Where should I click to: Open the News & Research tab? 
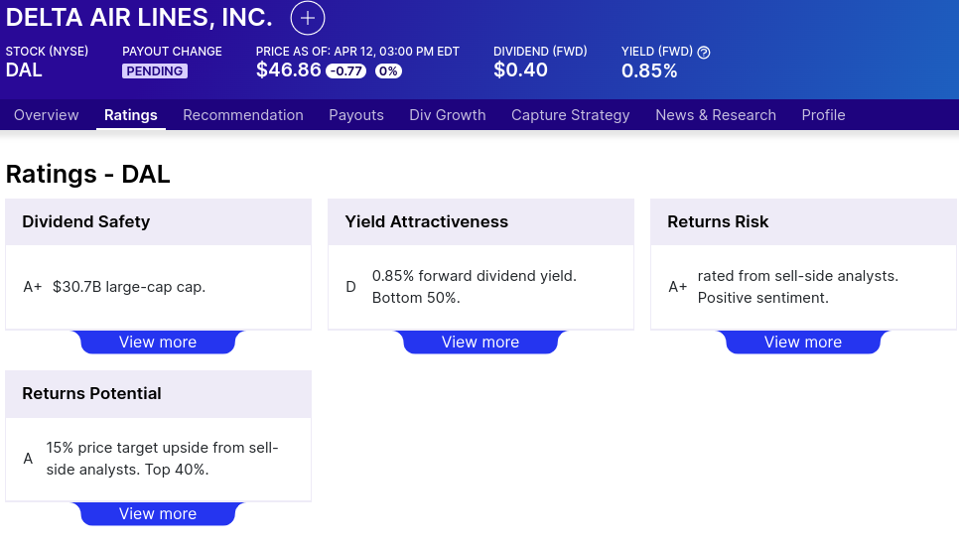(x=716, y=115)
